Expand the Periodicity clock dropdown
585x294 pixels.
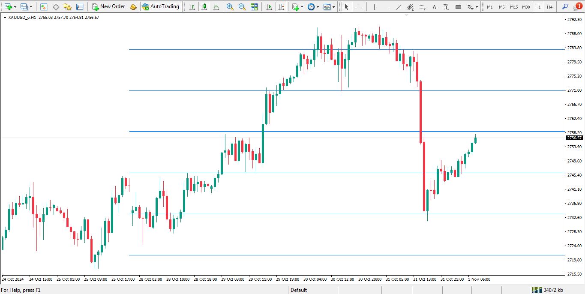click(318, 7)
